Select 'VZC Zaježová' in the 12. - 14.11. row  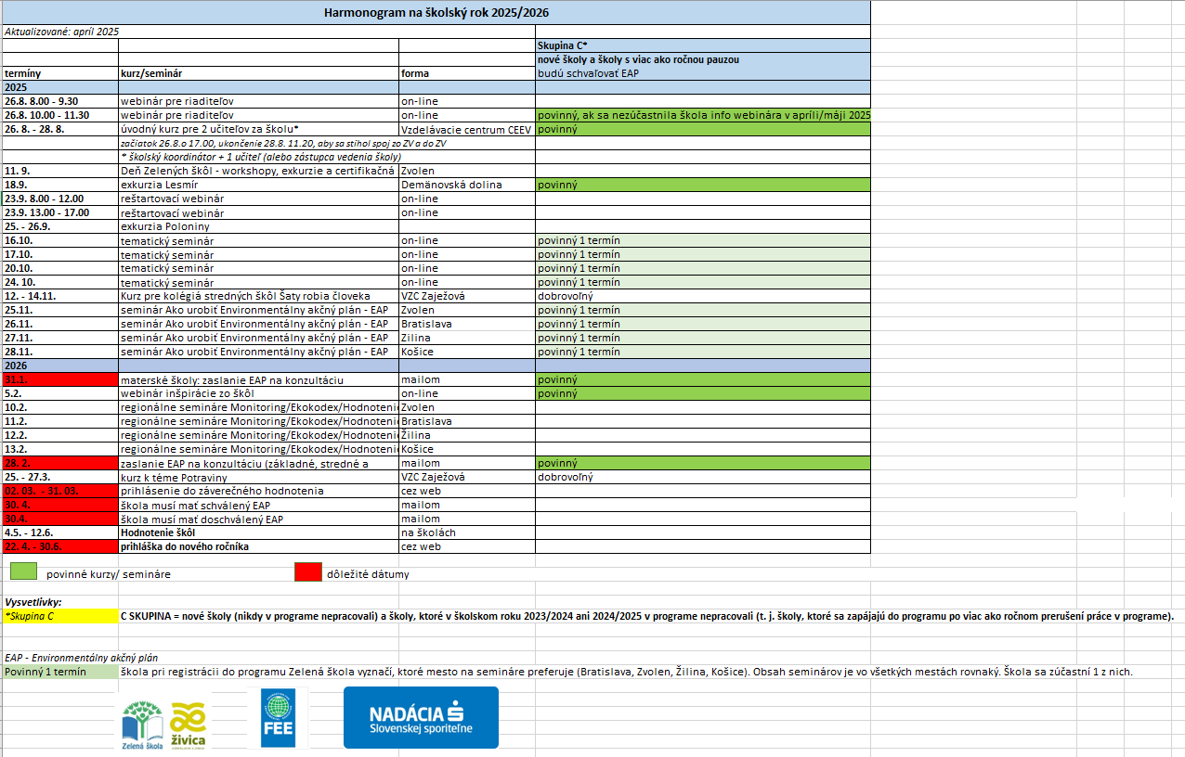467,296
